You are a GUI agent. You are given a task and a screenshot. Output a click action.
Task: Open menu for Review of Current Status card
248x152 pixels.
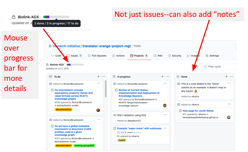pyautogui.click(x=165, y=83)
